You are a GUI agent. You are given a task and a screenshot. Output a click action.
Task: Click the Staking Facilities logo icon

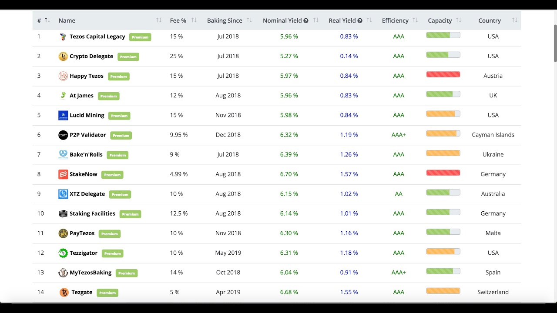(x=63, y=213)
